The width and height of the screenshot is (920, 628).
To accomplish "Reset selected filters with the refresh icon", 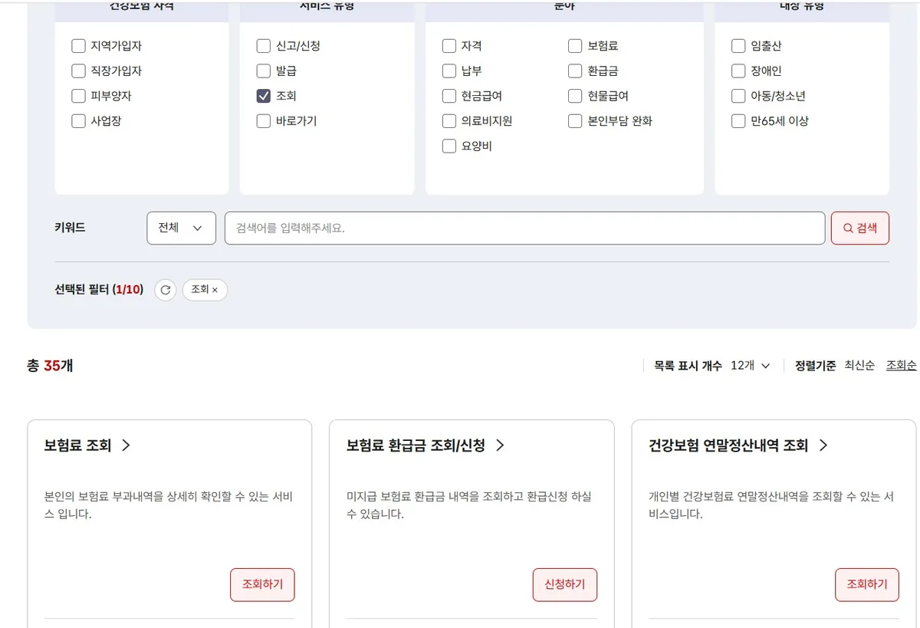I will [x=166, y=290].
